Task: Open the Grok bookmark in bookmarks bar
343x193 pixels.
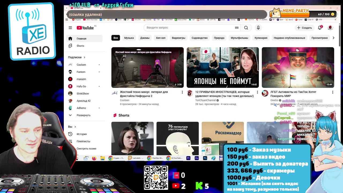Action: pos(222,20)
